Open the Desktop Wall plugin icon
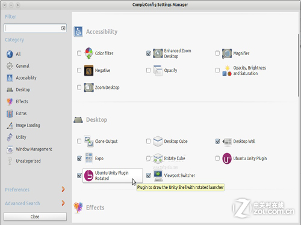This screenshot has height=225, width=301. click(x=227, y=142)
